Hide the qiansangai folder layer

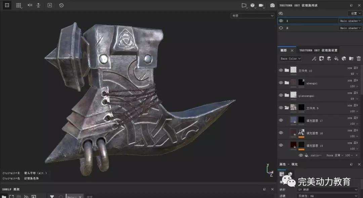coord(281,95)
